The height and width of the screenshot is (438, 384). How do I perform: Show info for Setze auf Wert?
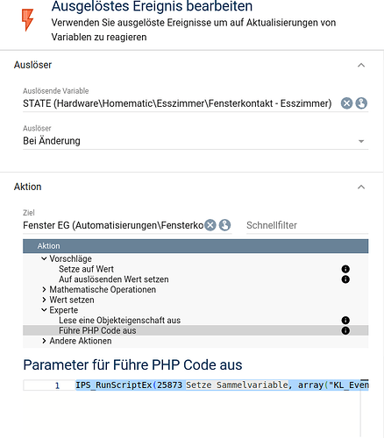click(345, 269)
